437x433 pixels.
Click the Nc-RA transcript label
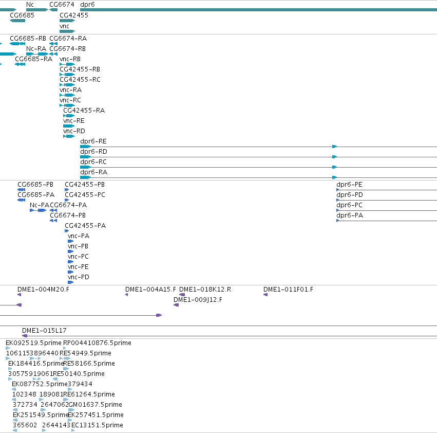pos(36,49)
